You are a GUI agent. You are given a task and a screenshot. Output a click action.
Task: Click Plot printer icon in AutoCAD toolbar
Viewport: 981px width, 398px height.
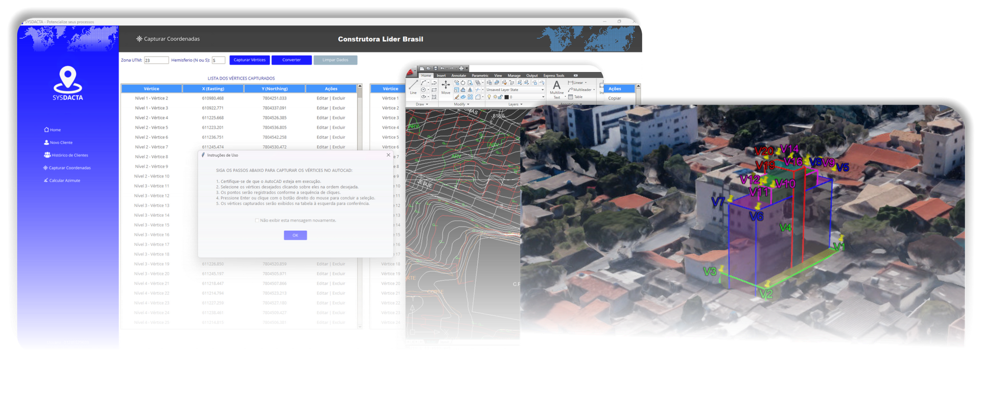click(461, 68)
